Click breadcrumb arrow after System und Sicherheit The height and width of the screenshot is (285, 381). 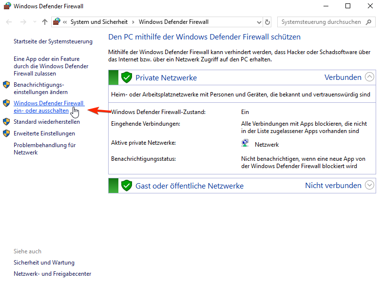click(133, 22)
